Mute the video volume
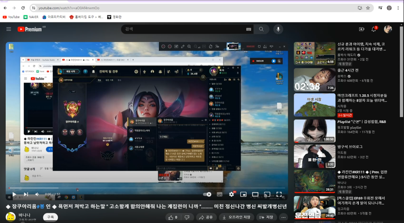This screenshot has height=223, width=404. 37,194
